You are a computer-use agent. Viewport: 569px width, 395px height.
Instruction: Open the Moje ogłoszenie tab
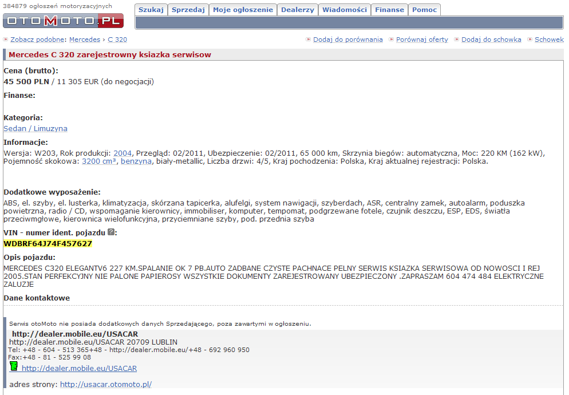click(243, 10)
